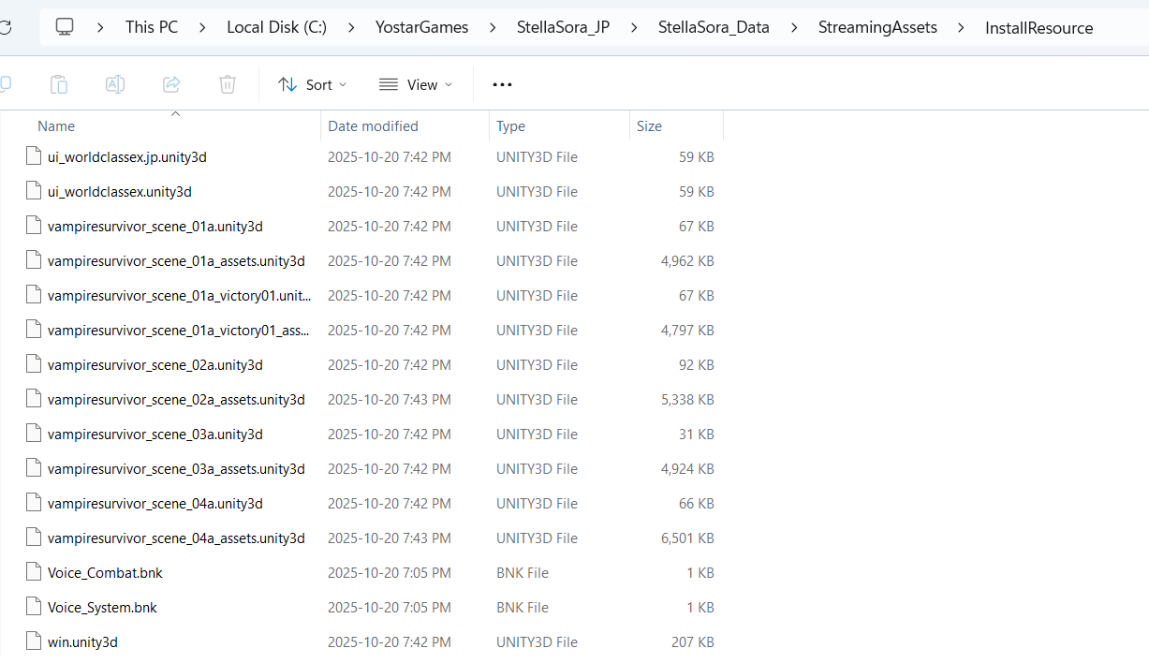Navigate to YostarGames folder breadcrumb
Image resolution: width=1149 pixels, height=663 pixels.
(x=420, y=27)
